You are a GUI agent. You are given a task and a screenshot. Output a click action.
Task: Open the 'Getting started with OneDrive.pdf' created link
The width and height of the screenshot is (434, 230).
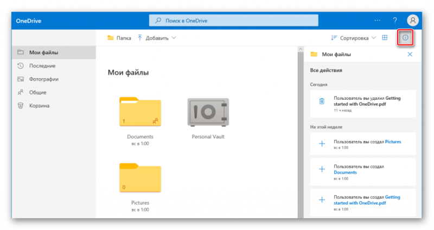[x=367, y=200]
